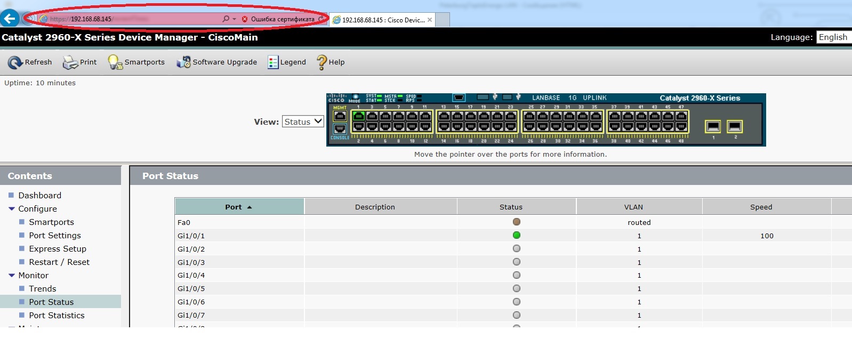Open the Language dropdown set to English

pos(834,37)
